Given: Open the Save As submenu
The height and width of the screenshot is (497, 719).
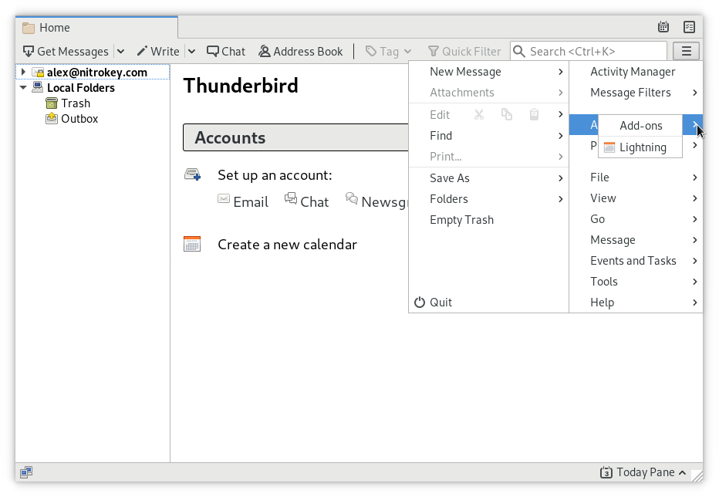Looking at the screenshot, I should coord(488,178).
